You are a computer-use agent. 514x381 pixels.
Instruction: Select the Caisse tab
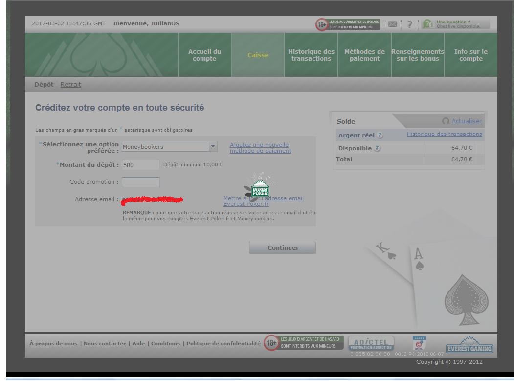pyautogui.click(x=258, y=55)
